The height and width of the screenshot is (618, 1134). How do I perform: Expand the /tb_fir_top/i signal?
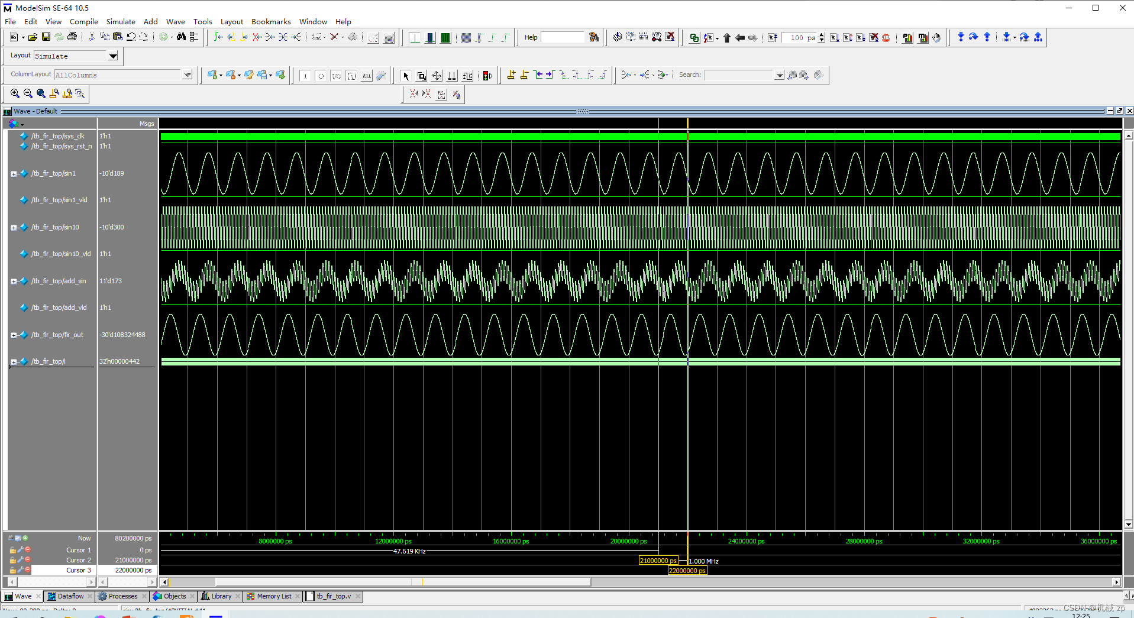tap(14, 362)
